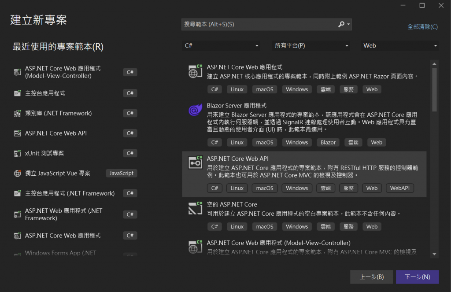Click the xUnit 測試專案 template icon
451x292 pixels.
18,153
